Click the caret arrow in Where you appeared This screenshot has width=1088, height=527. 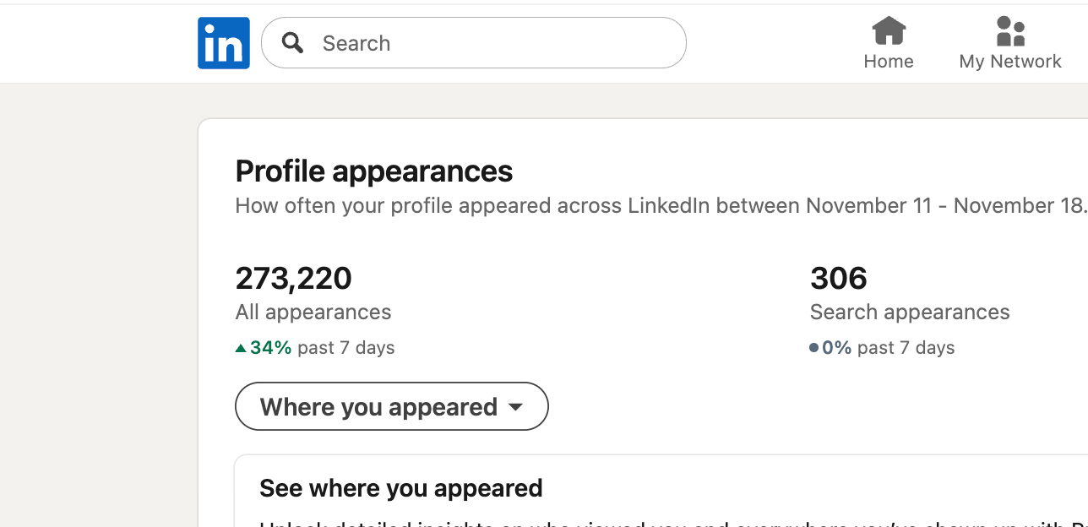[x=515, y=407]
